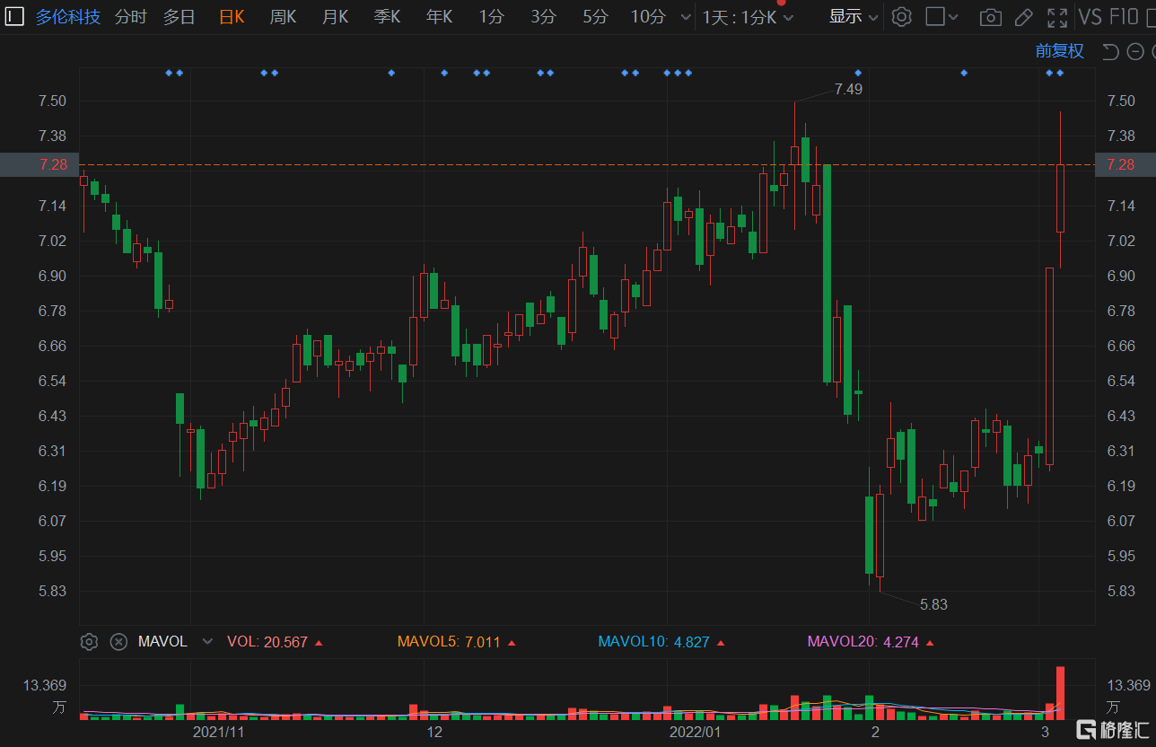Click the 7.49 high price annotation
This screenshot has width=1156, height=747.
[848, 89]
